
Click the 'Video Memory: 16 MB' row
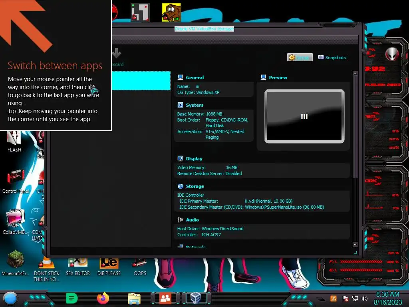click(207, 167)
